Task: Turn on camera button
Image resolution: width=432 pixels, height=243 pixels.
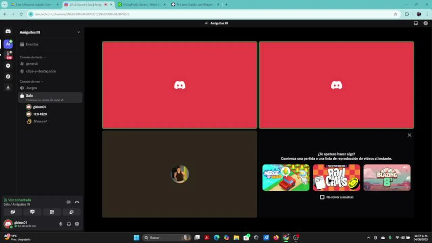Action: [13, 212]
